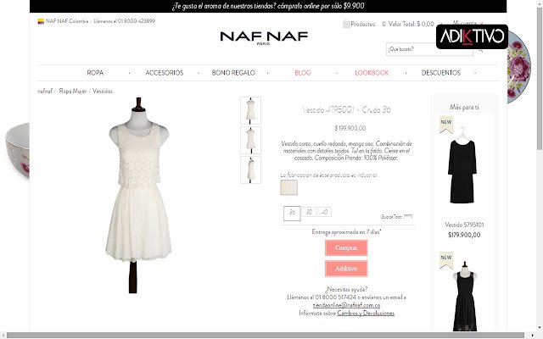Select the second dress thumbnail view
Screen dimensions: 543x339
tap(251, 140)
